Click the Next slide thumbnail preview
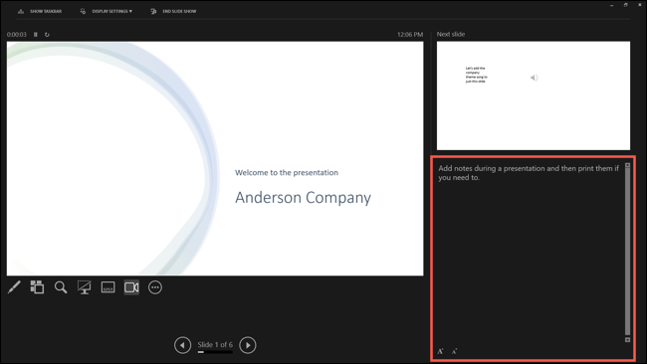The image size is (647, 364). point(534,95)
